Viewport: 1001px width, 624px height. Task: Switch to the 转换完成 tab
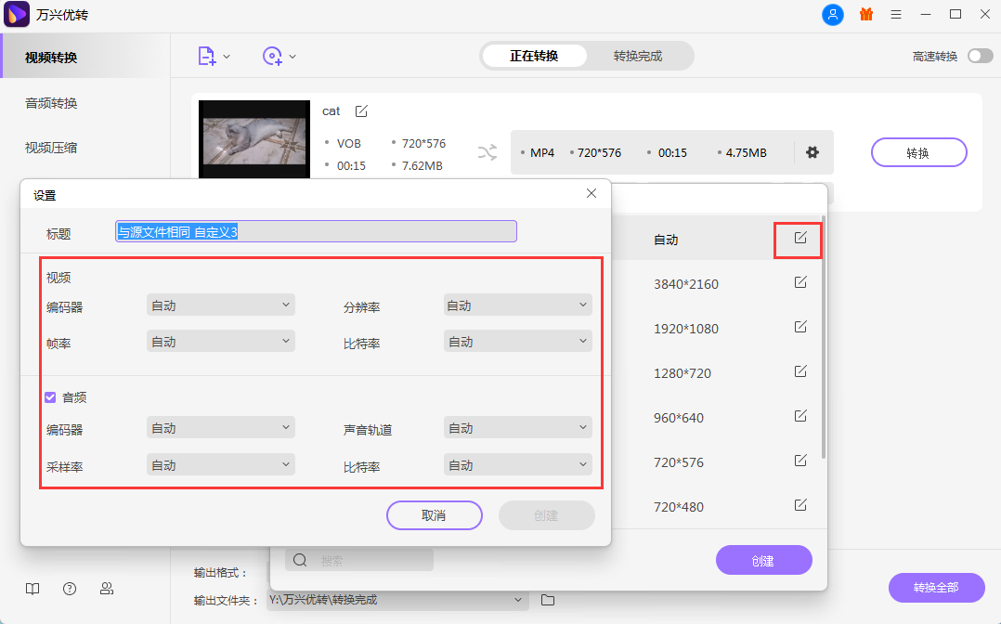click(638, 56)
